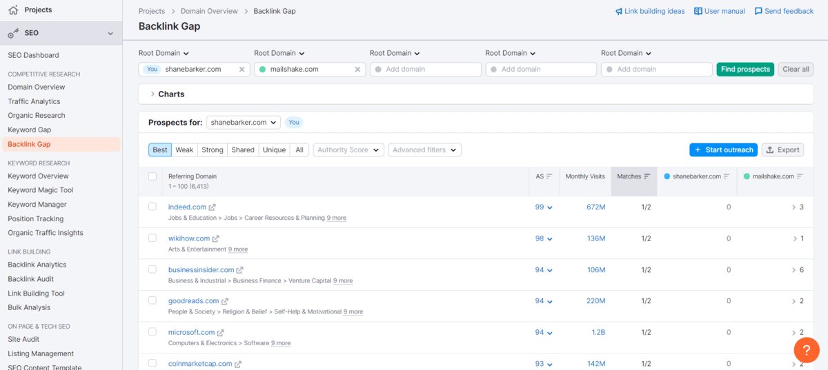Click the Export button
Viewport: 828px width, 370px height.
tap(782, 150)
